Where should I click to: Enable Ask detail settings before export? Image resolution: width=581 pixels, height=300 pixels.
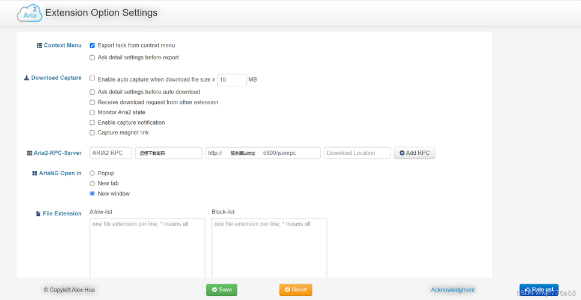93,58
